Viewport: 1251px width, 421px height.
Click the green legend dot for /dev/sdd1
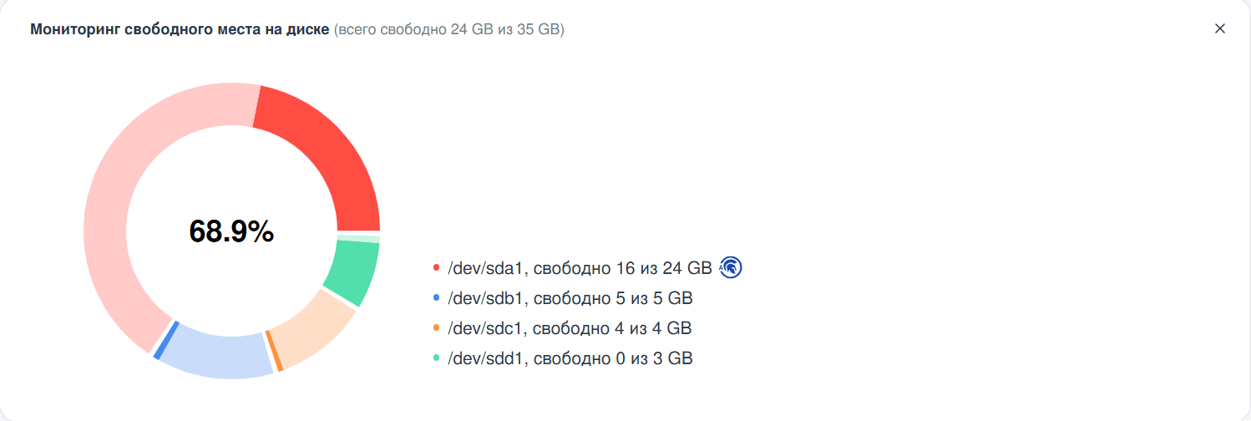click(436, 358)
